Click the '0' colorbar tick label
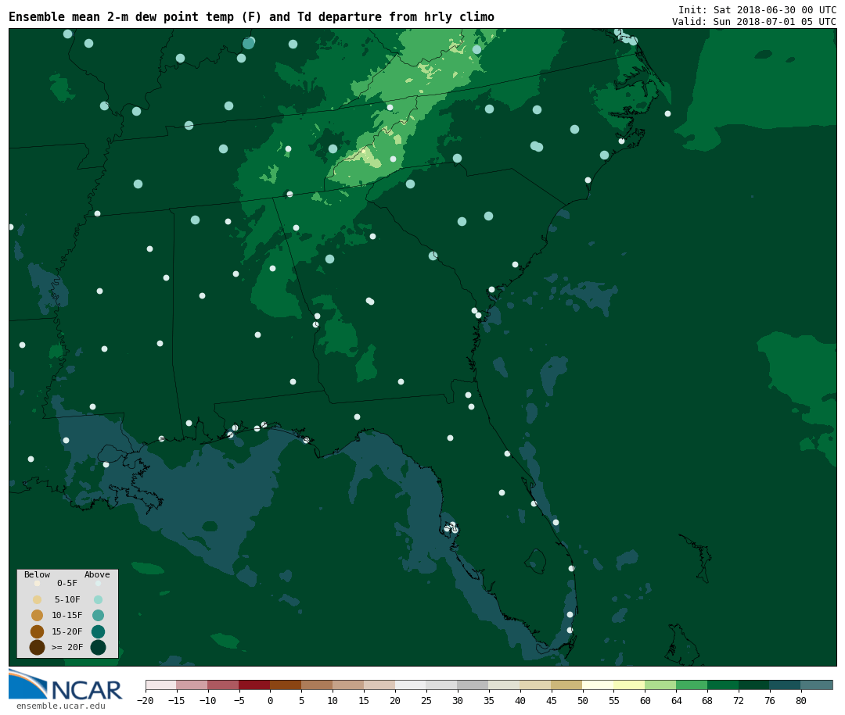The height and width of the screenshot is (715, 845). pos(270,700)
